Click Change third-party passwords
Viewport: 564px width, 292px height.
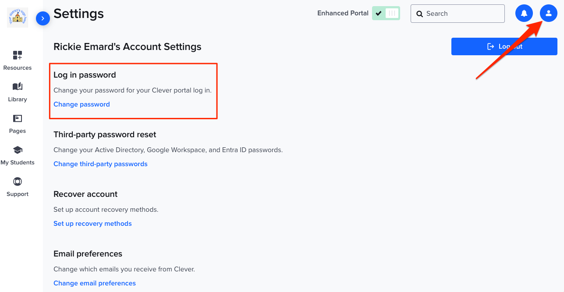click(100, 164)
